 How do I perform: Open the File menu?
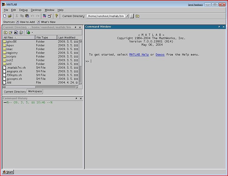[6, 10]
